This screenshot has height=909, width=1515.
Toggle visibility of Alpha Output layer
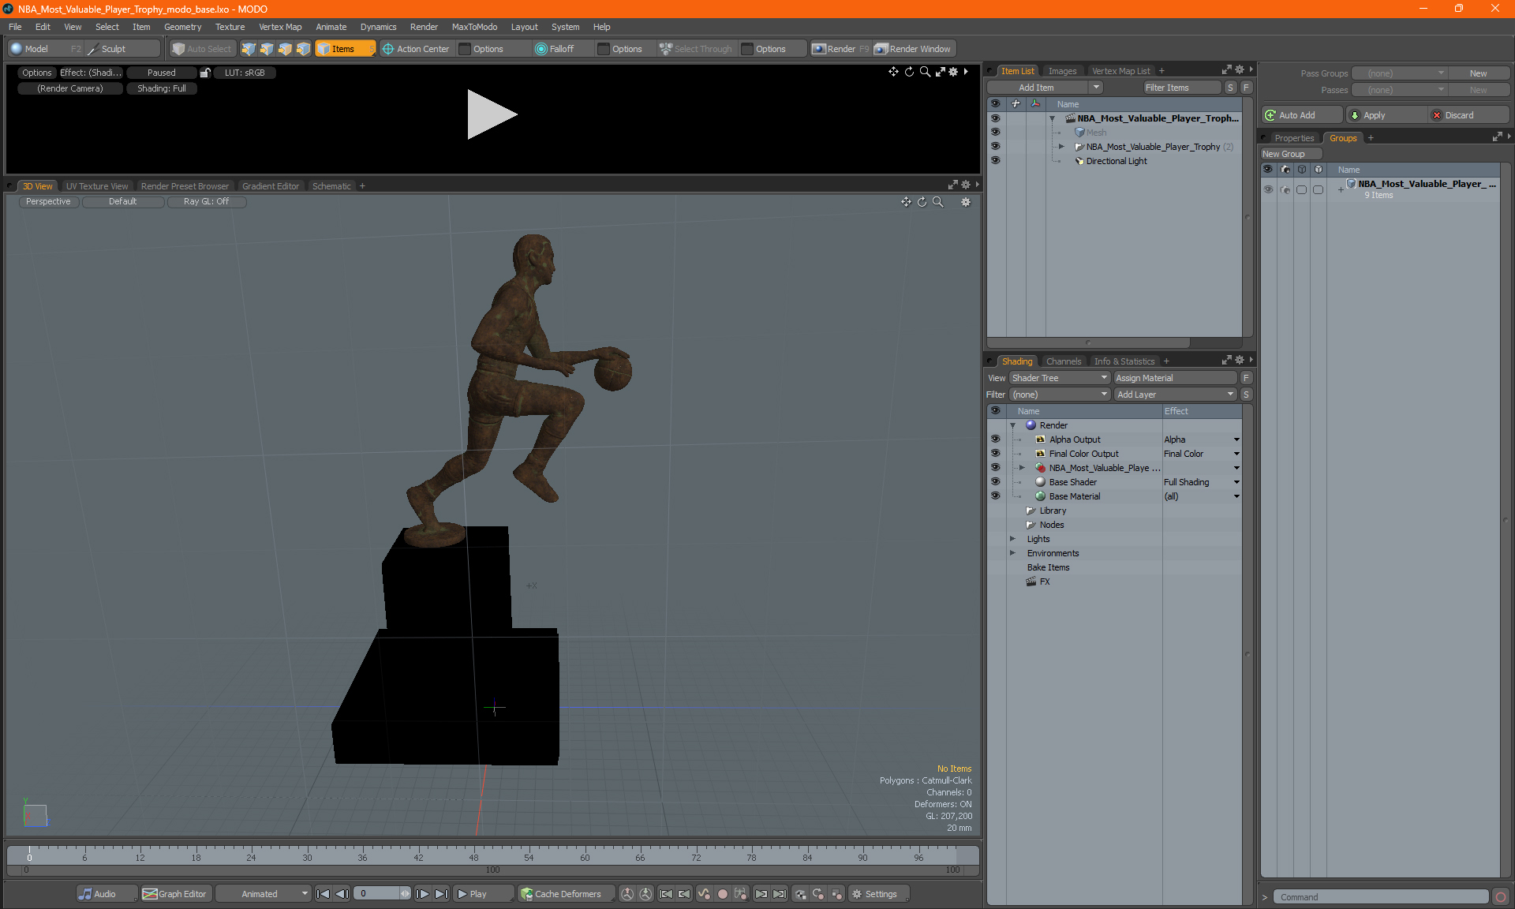[995, 439]
